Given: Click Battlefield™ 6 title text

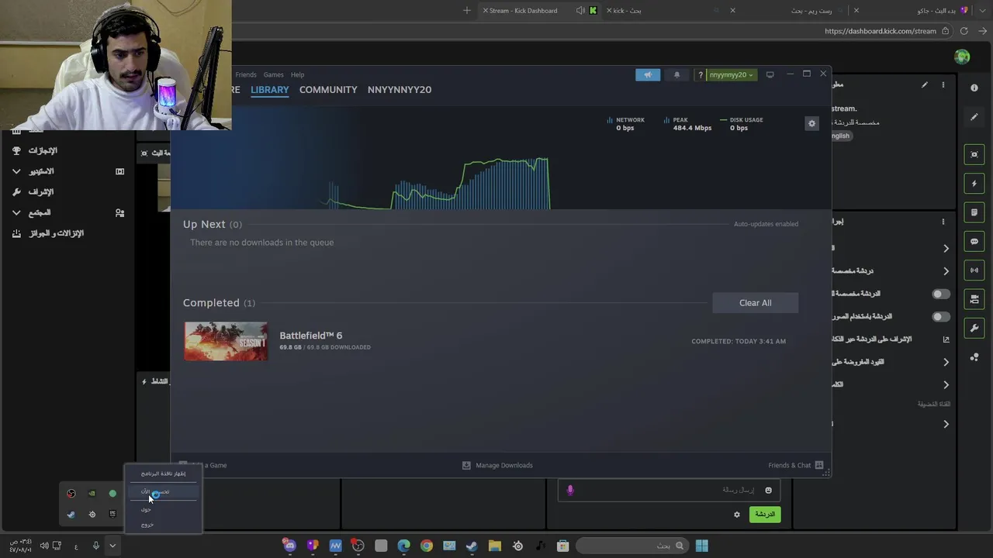Looking at the screenshot, I should click(x=310, y=336).
